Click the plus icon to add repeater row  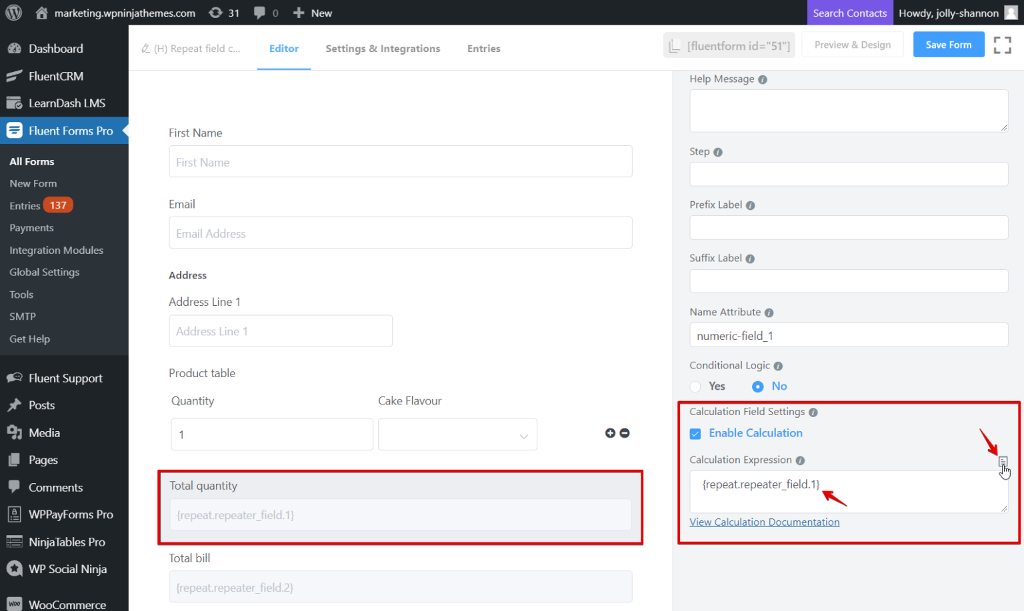[610, 433]
